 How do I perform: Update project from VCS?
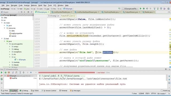coord(154,9)
